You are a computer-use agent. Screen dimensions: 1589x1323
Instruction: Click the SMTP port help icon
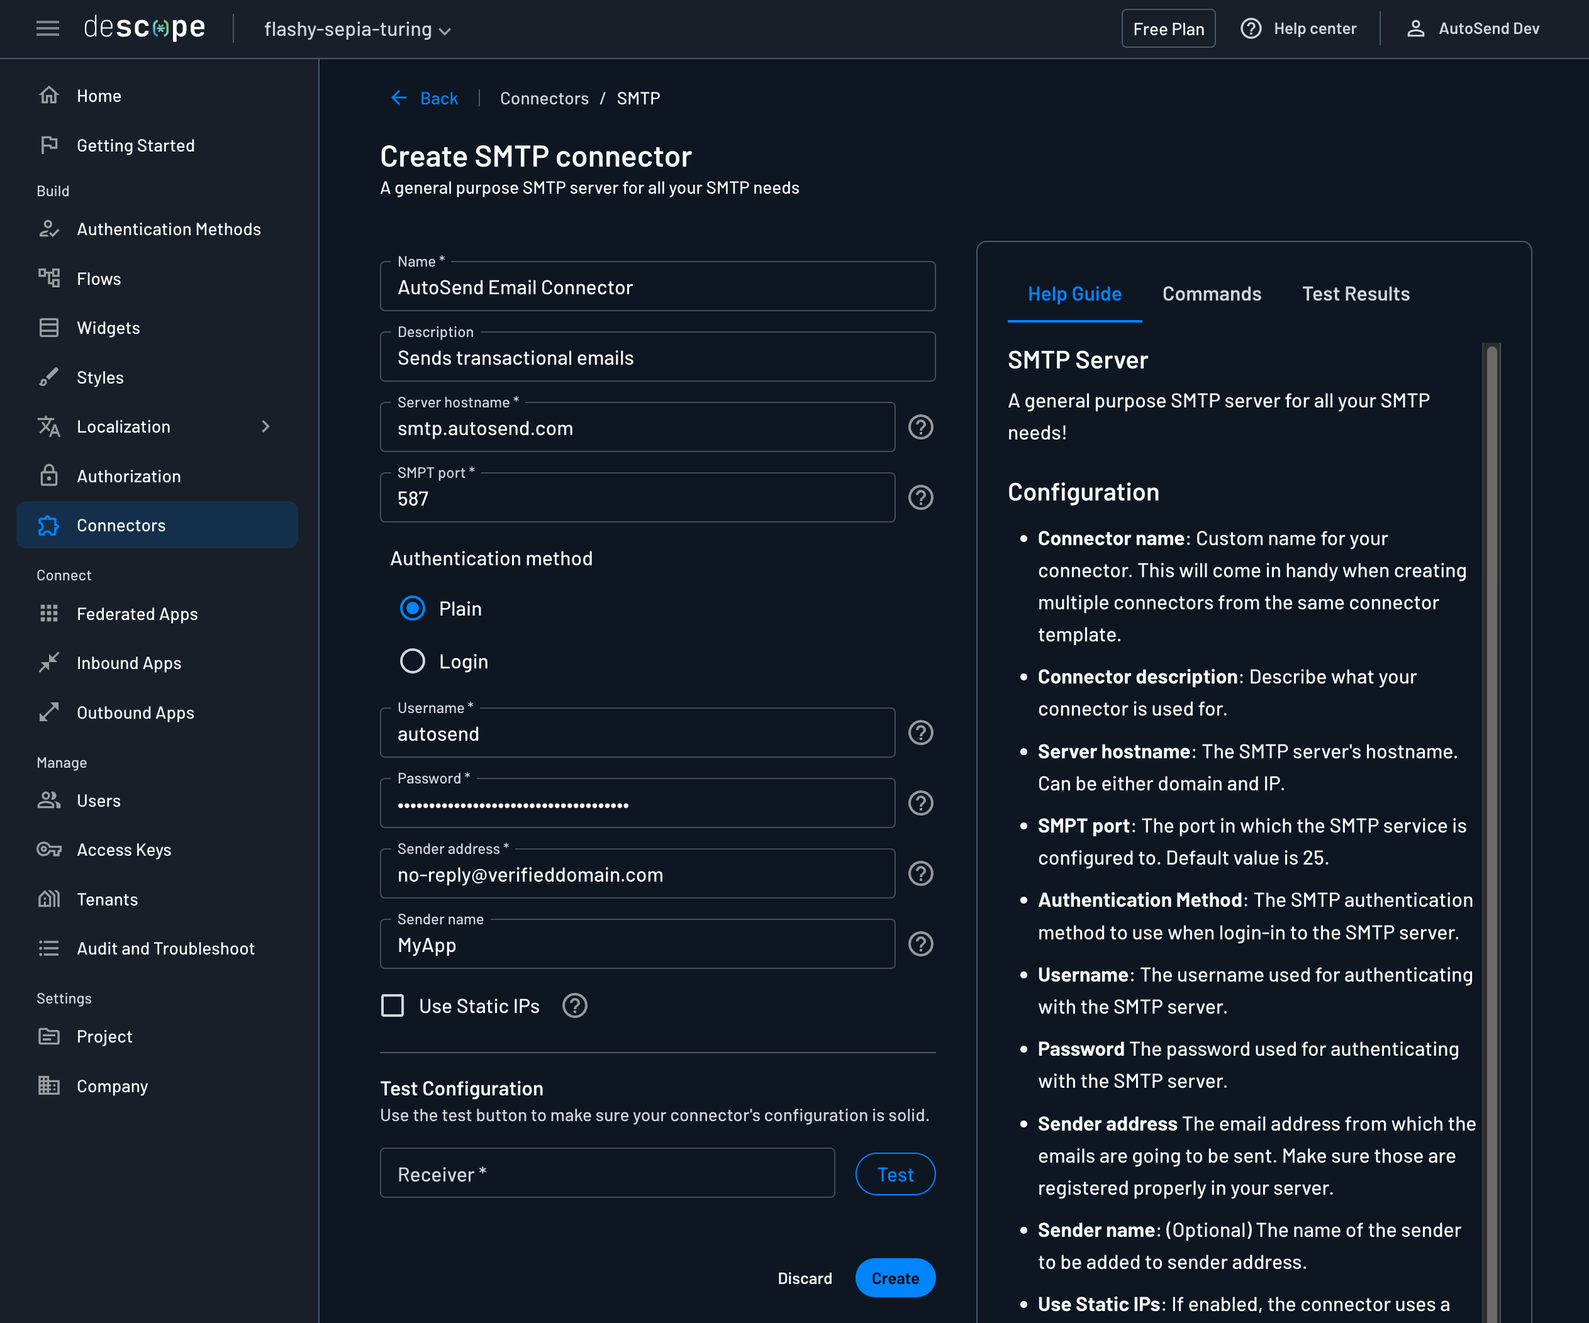point(920,498)
